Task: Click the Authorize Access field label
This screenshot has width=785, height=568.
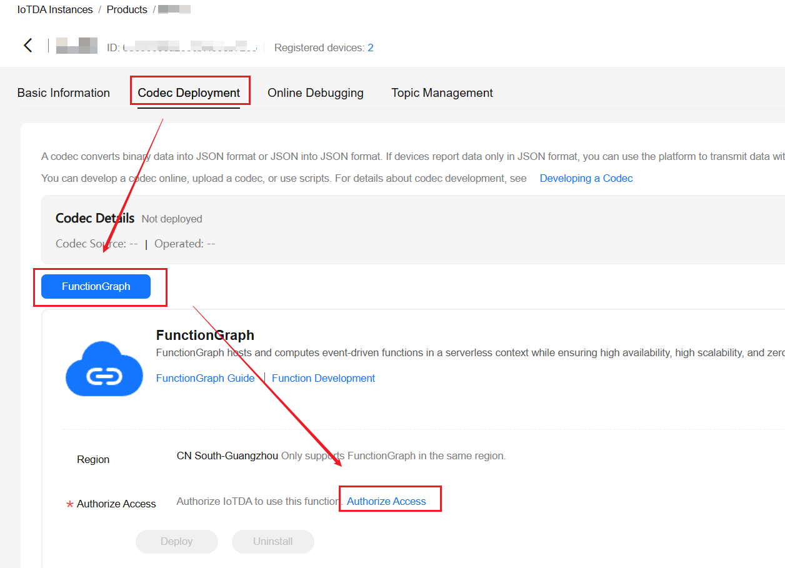Action: point(116,504)
